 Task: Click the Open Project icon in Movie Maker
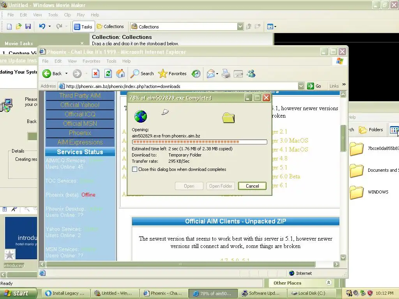(x=19, y=26)
